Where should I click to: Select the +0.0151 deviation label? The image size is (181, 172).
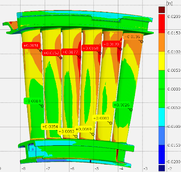click(x=31, y=46)
